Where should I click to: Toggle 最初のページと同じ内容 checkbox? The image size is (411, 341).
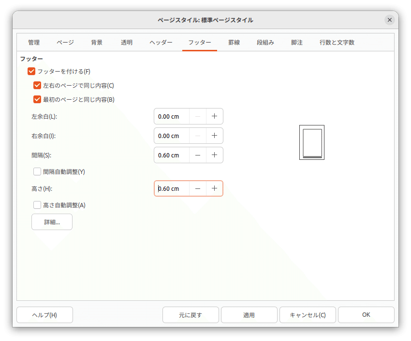pyautogui.click(x=37, y=99)
